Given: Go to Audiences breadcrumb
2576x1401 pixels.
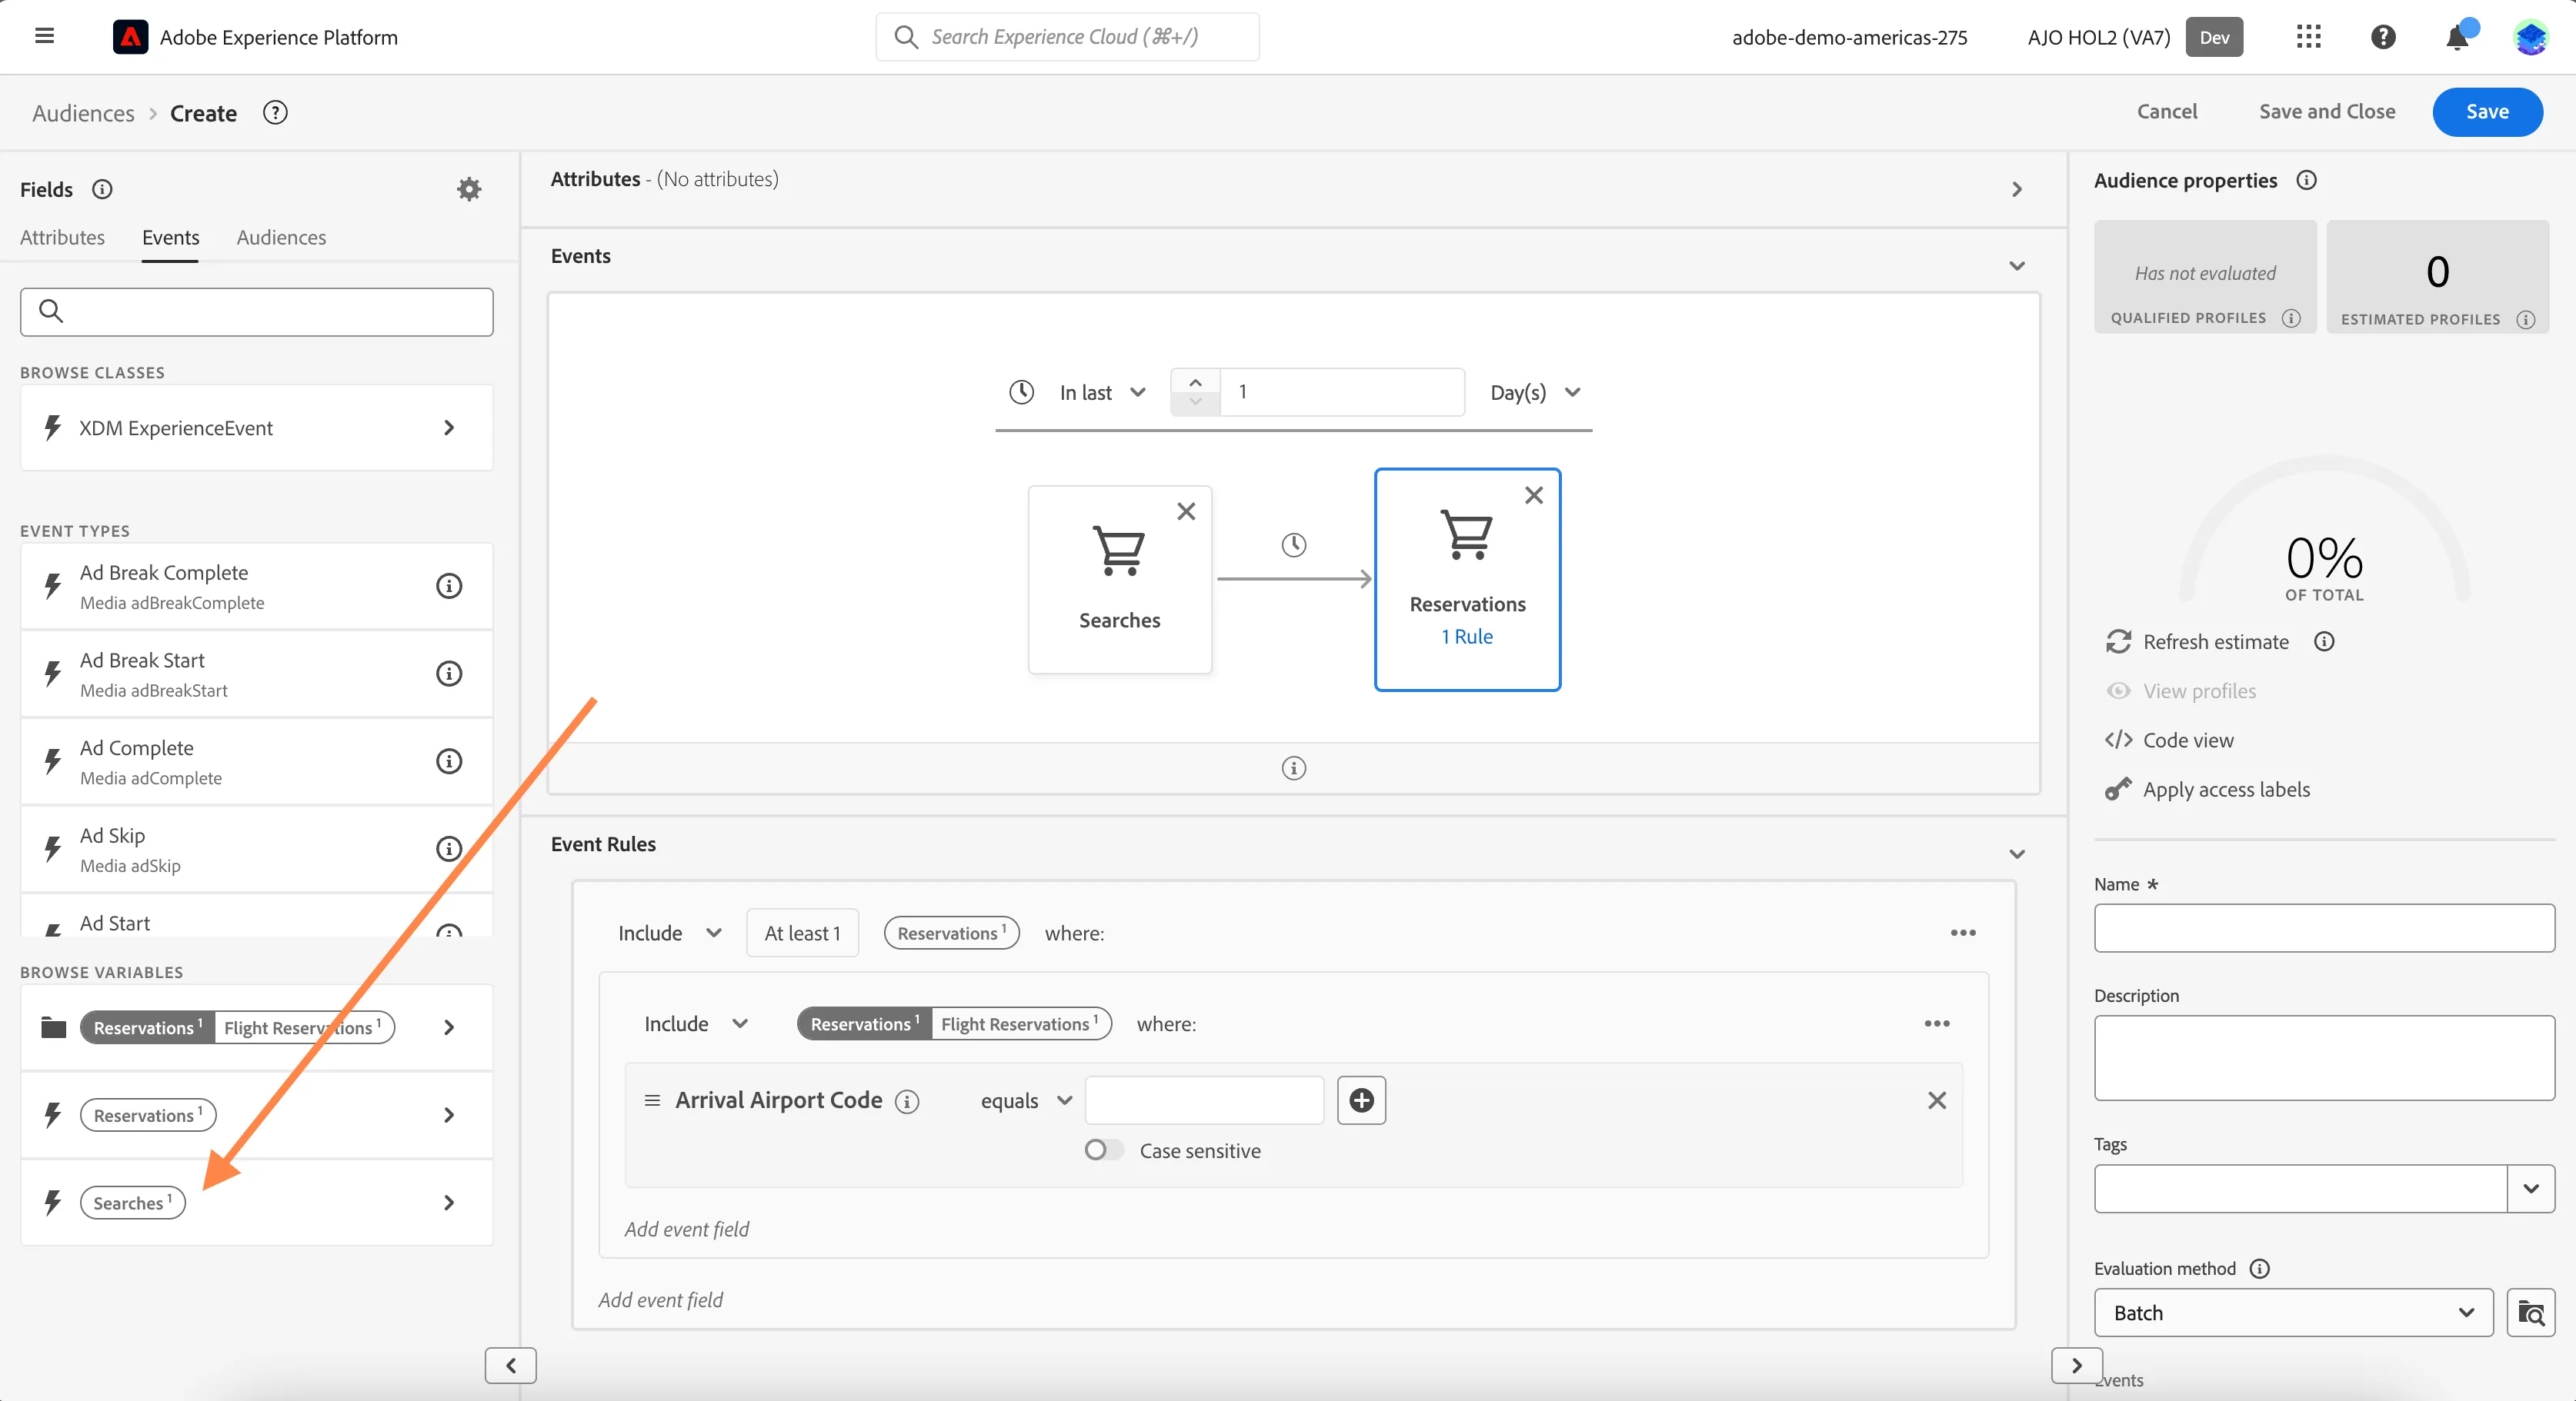Looking at the screenshot, I should click(x=83, y=113).
